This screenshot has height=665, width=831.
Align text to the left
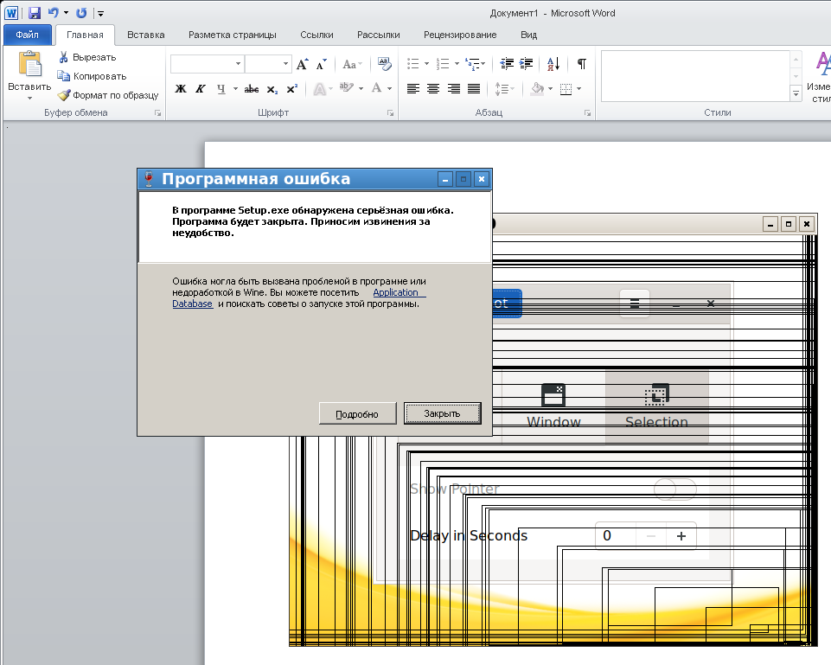[x=412, y=89]
